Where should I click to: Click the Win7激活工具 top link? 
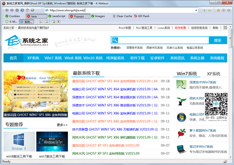click(x=144, y=28)
